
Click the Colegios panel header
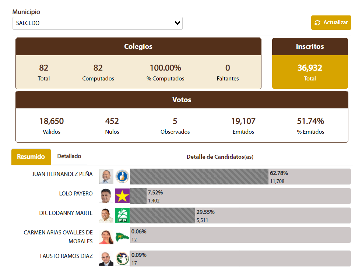point(138,47)
